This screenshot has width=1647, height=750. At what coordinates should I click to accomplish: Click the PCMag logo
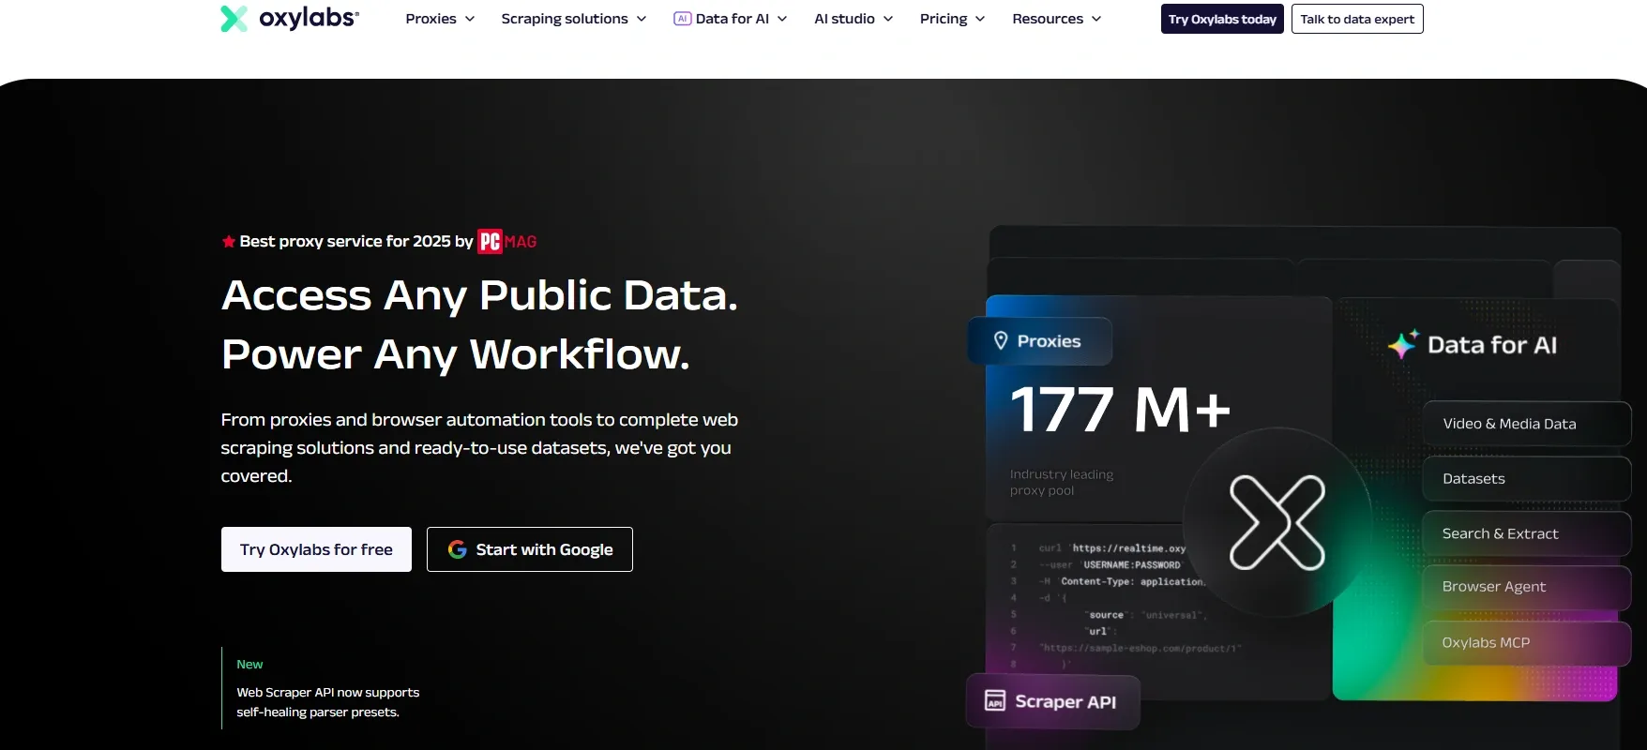pyautogui.click(x=507, y=242)
